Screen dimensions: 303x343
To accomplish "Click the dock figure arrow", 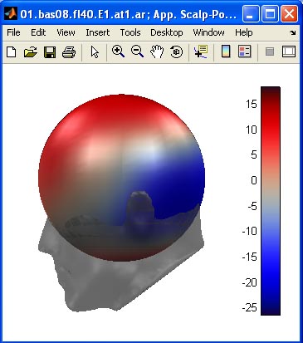I will pyautogui.click(x=293, y=33).
